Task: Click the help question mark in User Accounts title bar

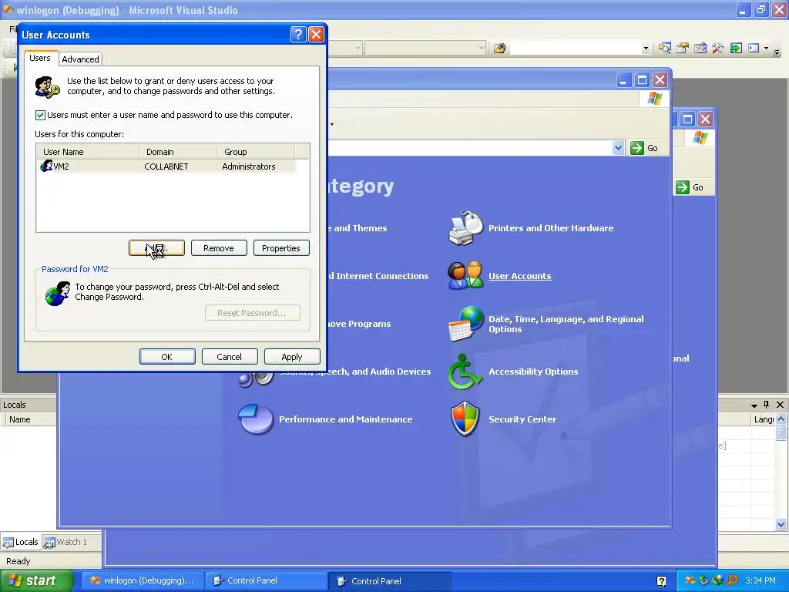Action: [x=298, y=34]
